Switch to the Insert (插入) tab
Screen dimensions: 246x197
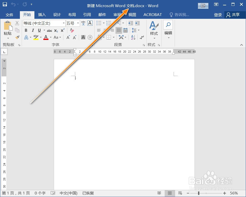coord(42,15)
